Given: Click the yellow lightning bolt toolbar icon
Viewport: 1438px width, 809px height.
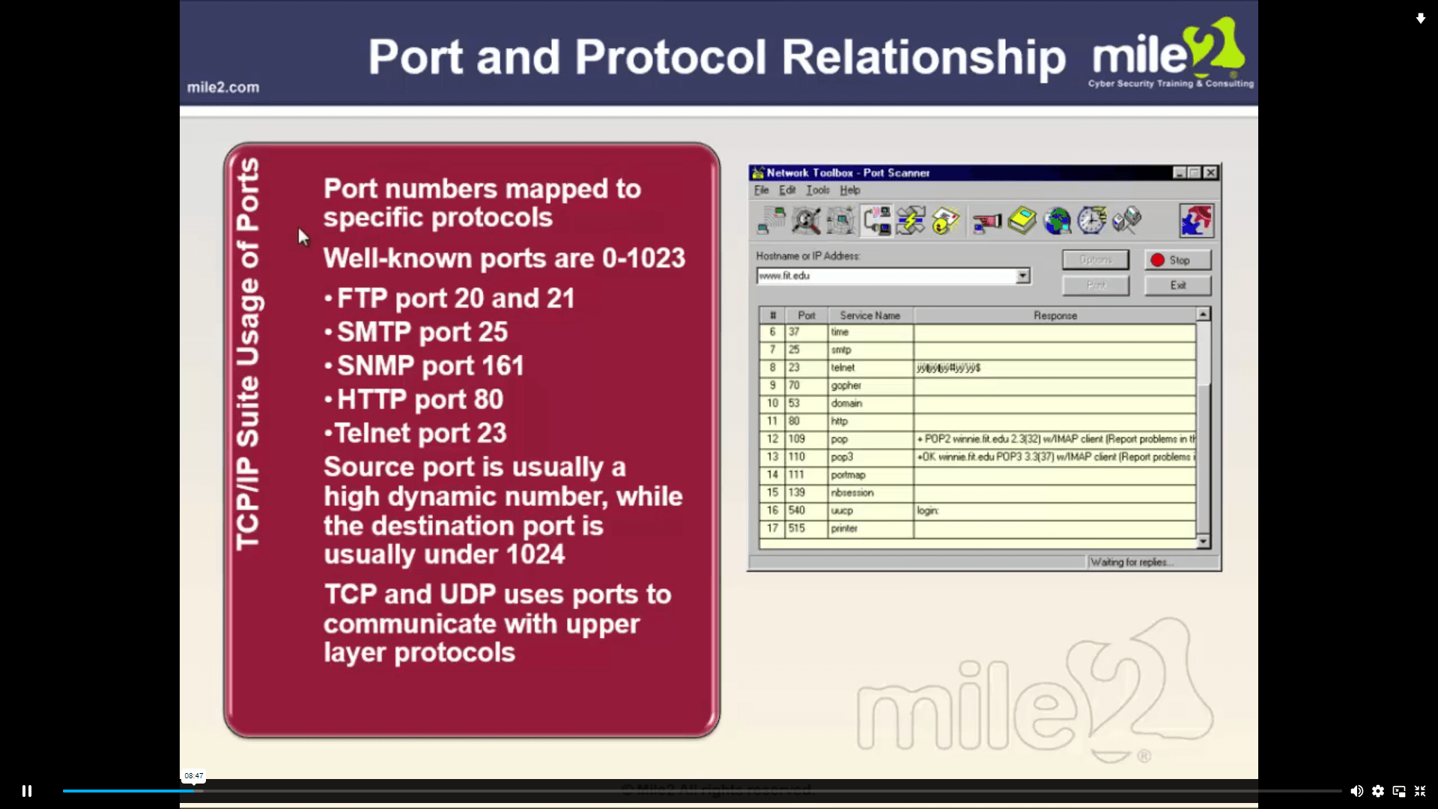Looking at the screenshot, I should (911, 221).
